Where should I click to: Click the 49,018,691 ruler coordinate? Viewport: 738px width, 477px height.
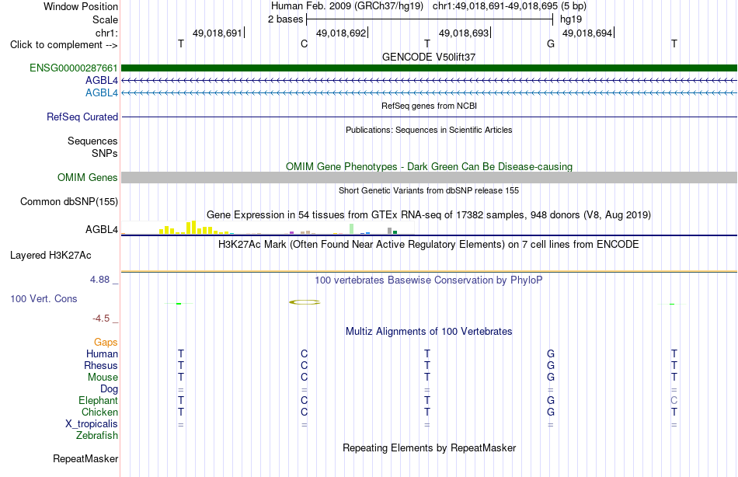click(x=217, y=33)
